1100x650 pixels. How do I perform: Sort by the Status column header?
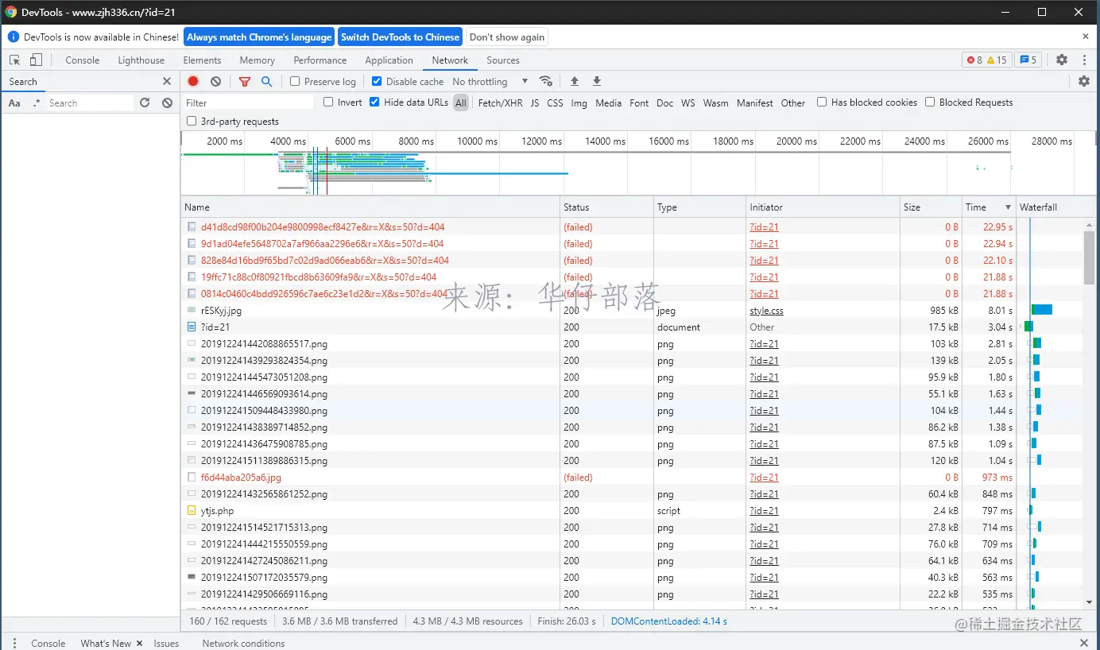pos(606,207)
